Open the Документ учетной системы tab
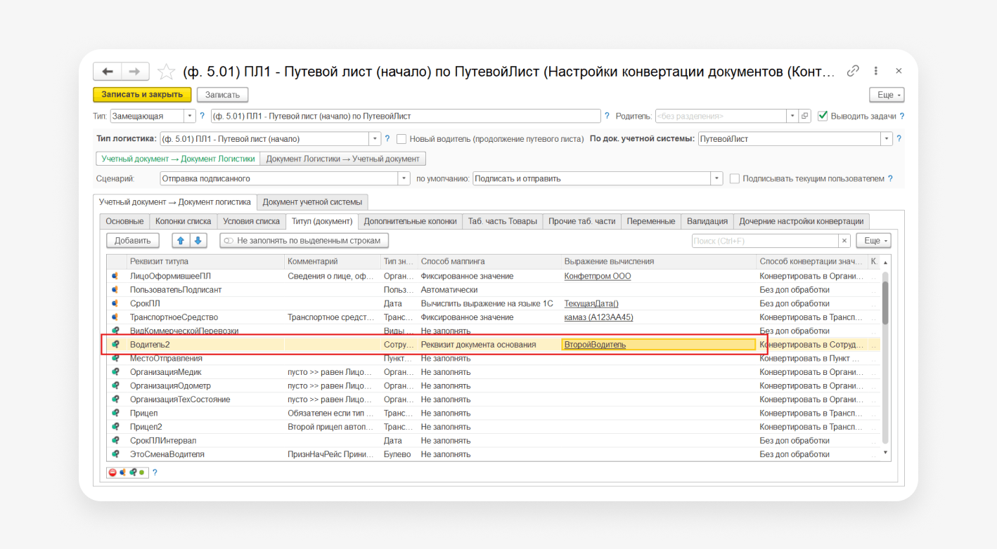The image size is (997, 549). (x=312, y=202)
